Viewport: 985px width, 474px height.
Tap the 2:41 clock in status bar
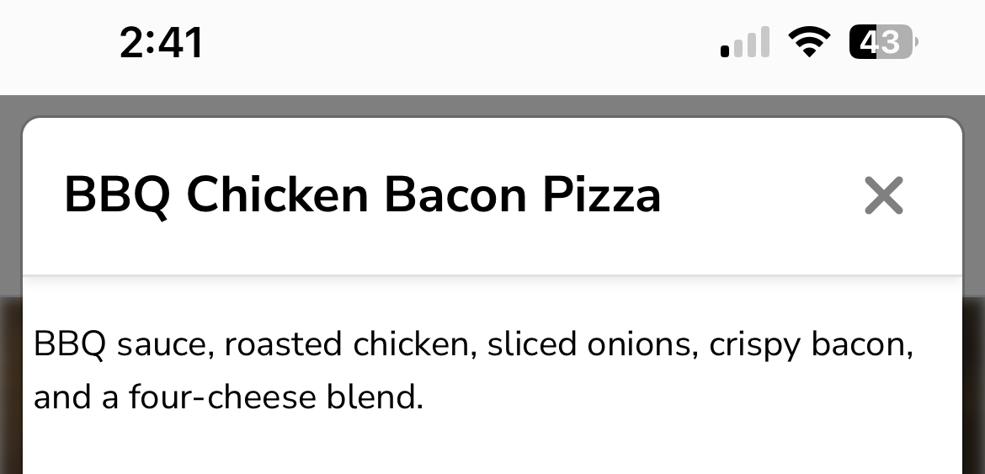(162, 42)
